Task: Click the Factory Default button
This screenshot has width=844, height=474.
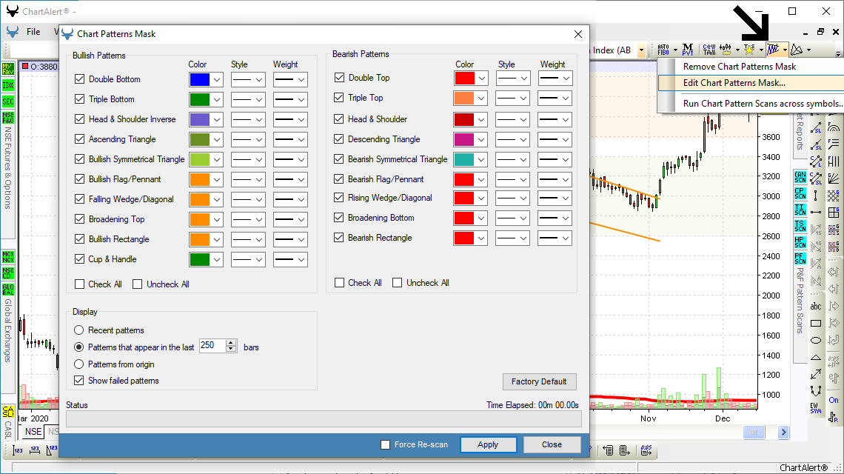Action: [539, 381]
